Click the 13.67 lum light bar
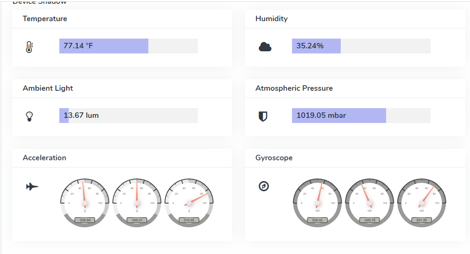This screenshot has height=254, width=470. (x=128, y=115)
